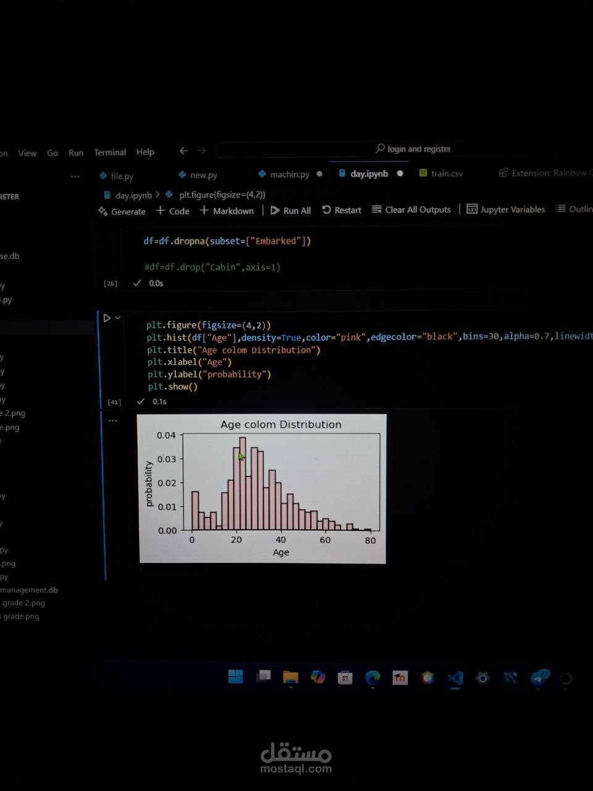Screen dimensions: 593x791
Task: Open the Run menu in the menu bar
Action: coord(75,152)
